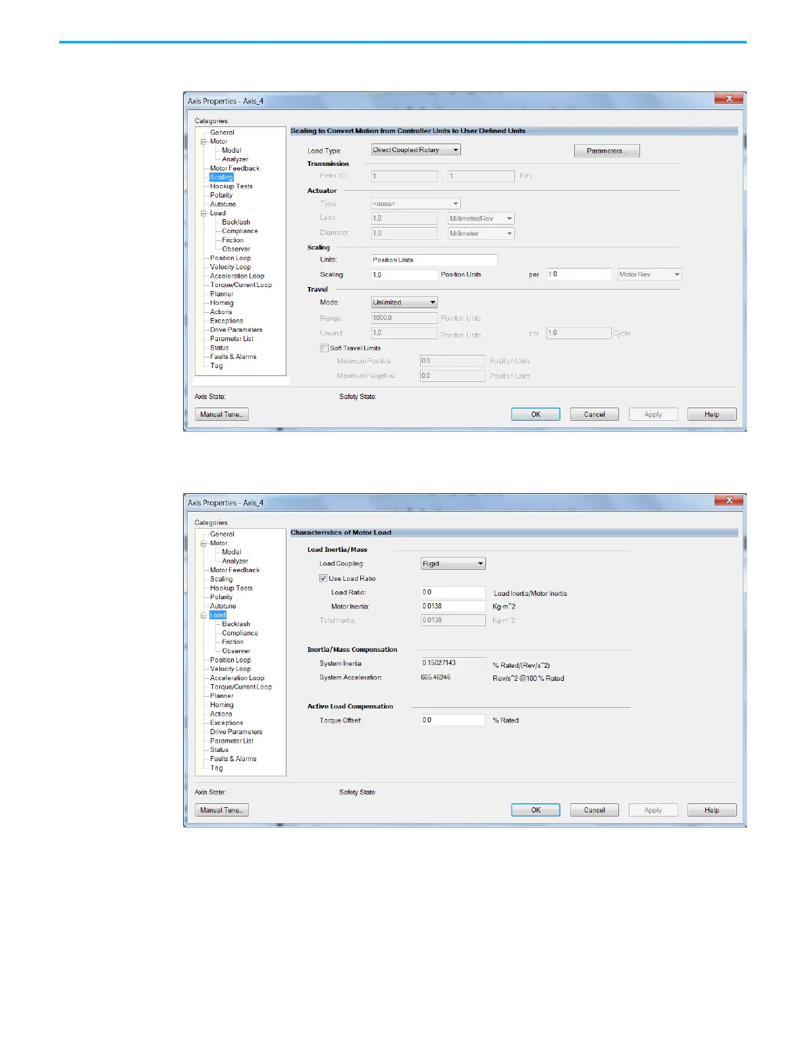Click the Load Ratio input field
Image resolution: width=806 pixels, height=1043 pixels.
tap(453, 592)
